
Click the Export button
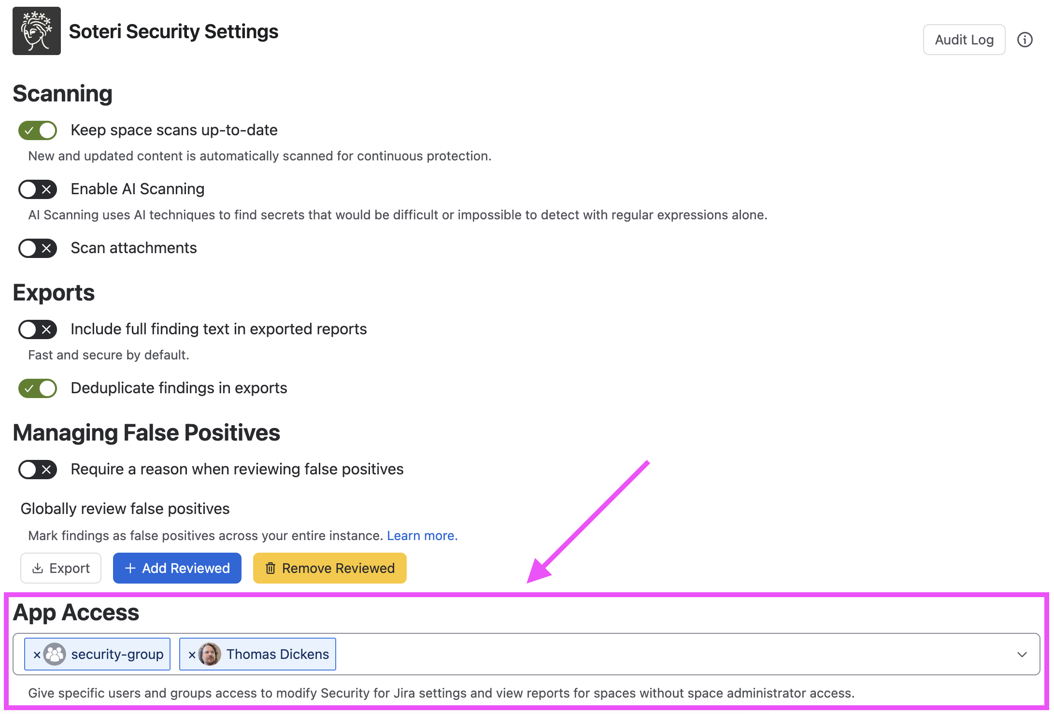tap(61, 568)
